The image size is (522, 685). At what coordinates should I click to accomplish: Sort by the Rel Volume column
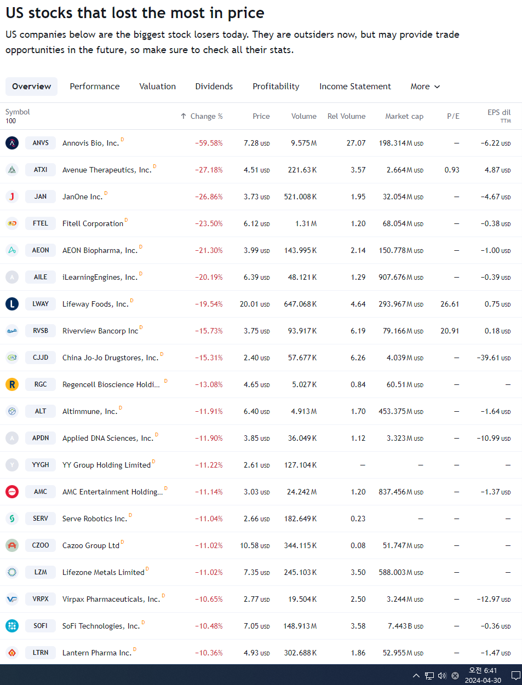coord(346,116)
